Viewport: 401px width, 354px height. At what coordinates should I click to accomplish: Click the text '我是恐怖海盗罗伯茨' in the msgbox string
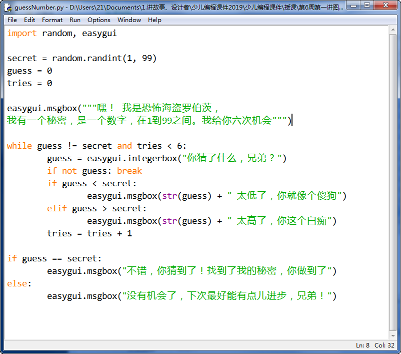(x=166, y=108)
